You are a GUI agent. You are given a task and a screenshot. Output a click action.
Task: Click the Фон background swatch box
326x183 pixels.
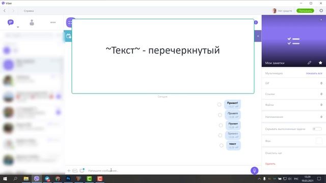pyautogui.click(x=319, y=141)
